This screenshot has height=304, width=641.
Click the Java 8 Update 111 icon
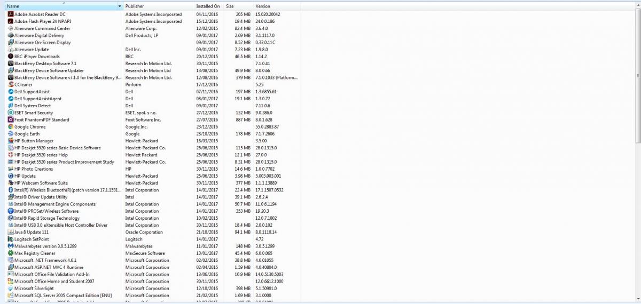(11, 232)
